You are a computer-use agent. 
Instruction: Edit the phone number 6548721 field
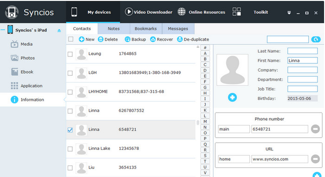pos(280,129)
